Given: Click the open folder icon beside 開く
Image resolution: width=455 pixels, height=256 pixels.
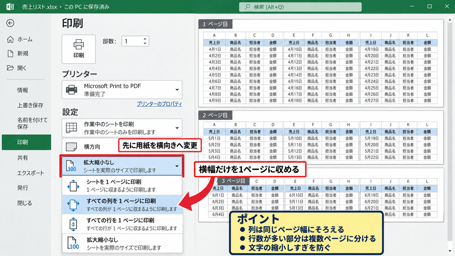Looking at the screenshot, I should [x=10, y=68].
